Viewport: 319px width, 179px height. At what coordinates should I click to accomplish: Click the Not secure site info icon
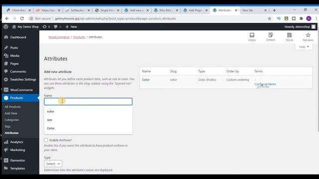(31, 18)
